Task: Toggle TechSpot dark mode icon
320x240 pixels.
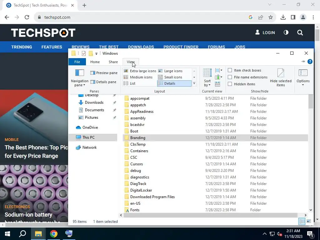Action: (286, 32)
